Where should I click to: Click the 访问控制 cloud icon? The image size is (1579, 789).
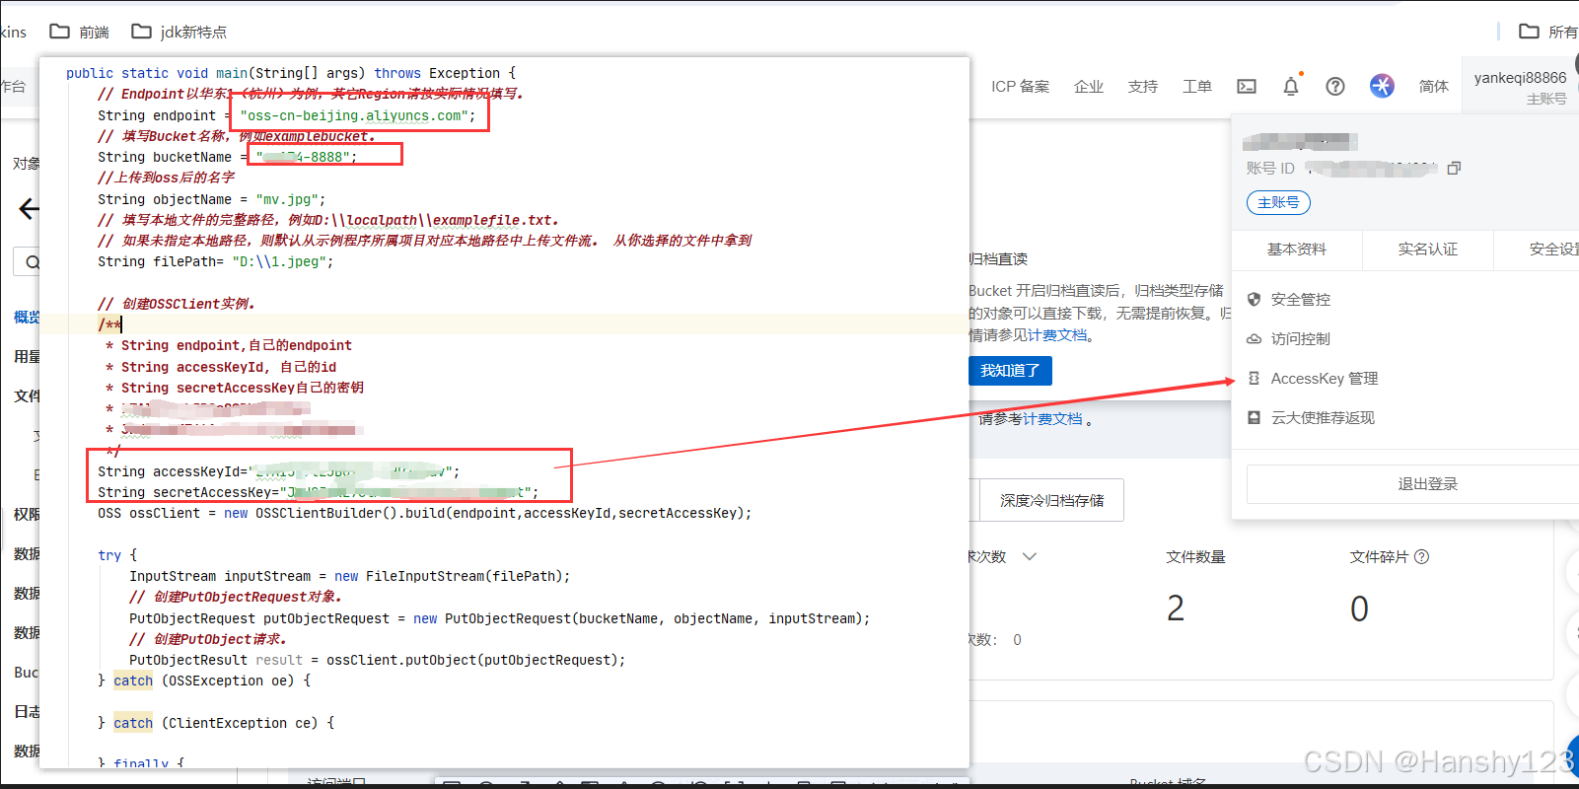click(x=1255, y=338)
